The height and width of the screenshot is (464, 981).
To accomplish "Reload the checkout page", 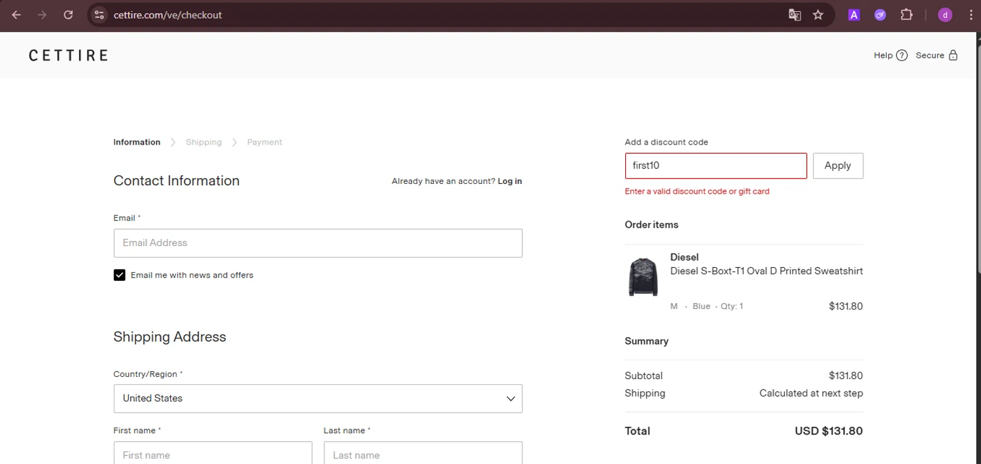I will pyautogui.click(x=68, y=15).
